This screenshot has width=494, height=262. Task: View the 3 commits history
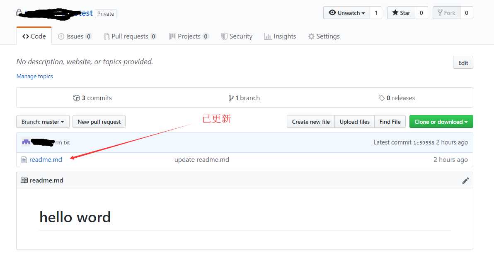click(x=92, y=98)
